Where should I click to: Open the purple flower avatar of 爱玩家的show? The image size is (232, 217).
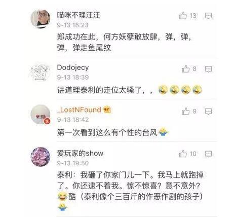41,157
